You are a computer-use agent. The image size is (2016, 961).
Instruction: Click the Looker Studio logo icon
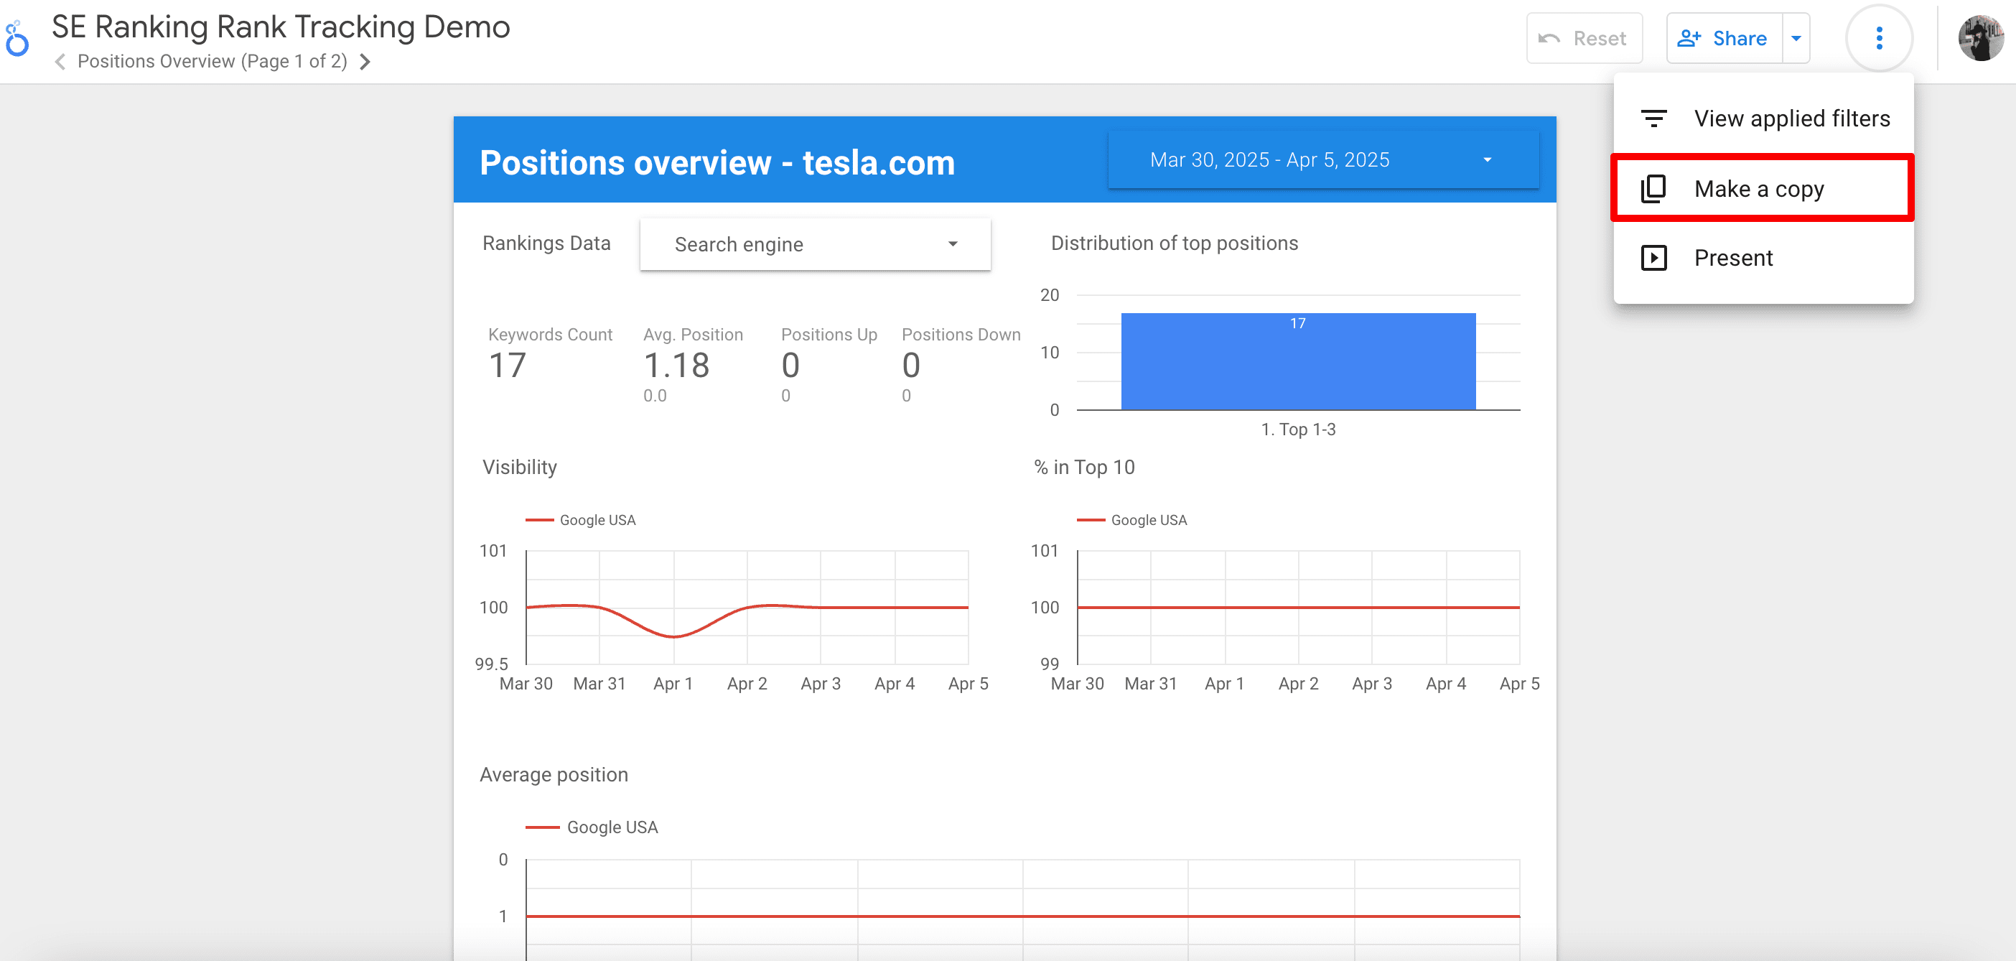(17, 40)
